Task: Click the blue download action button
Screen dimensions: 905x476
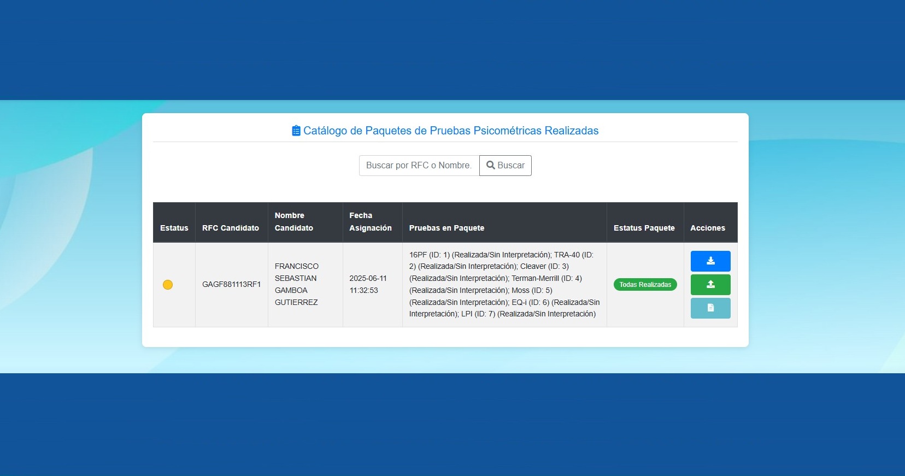Action: point(710,261)
